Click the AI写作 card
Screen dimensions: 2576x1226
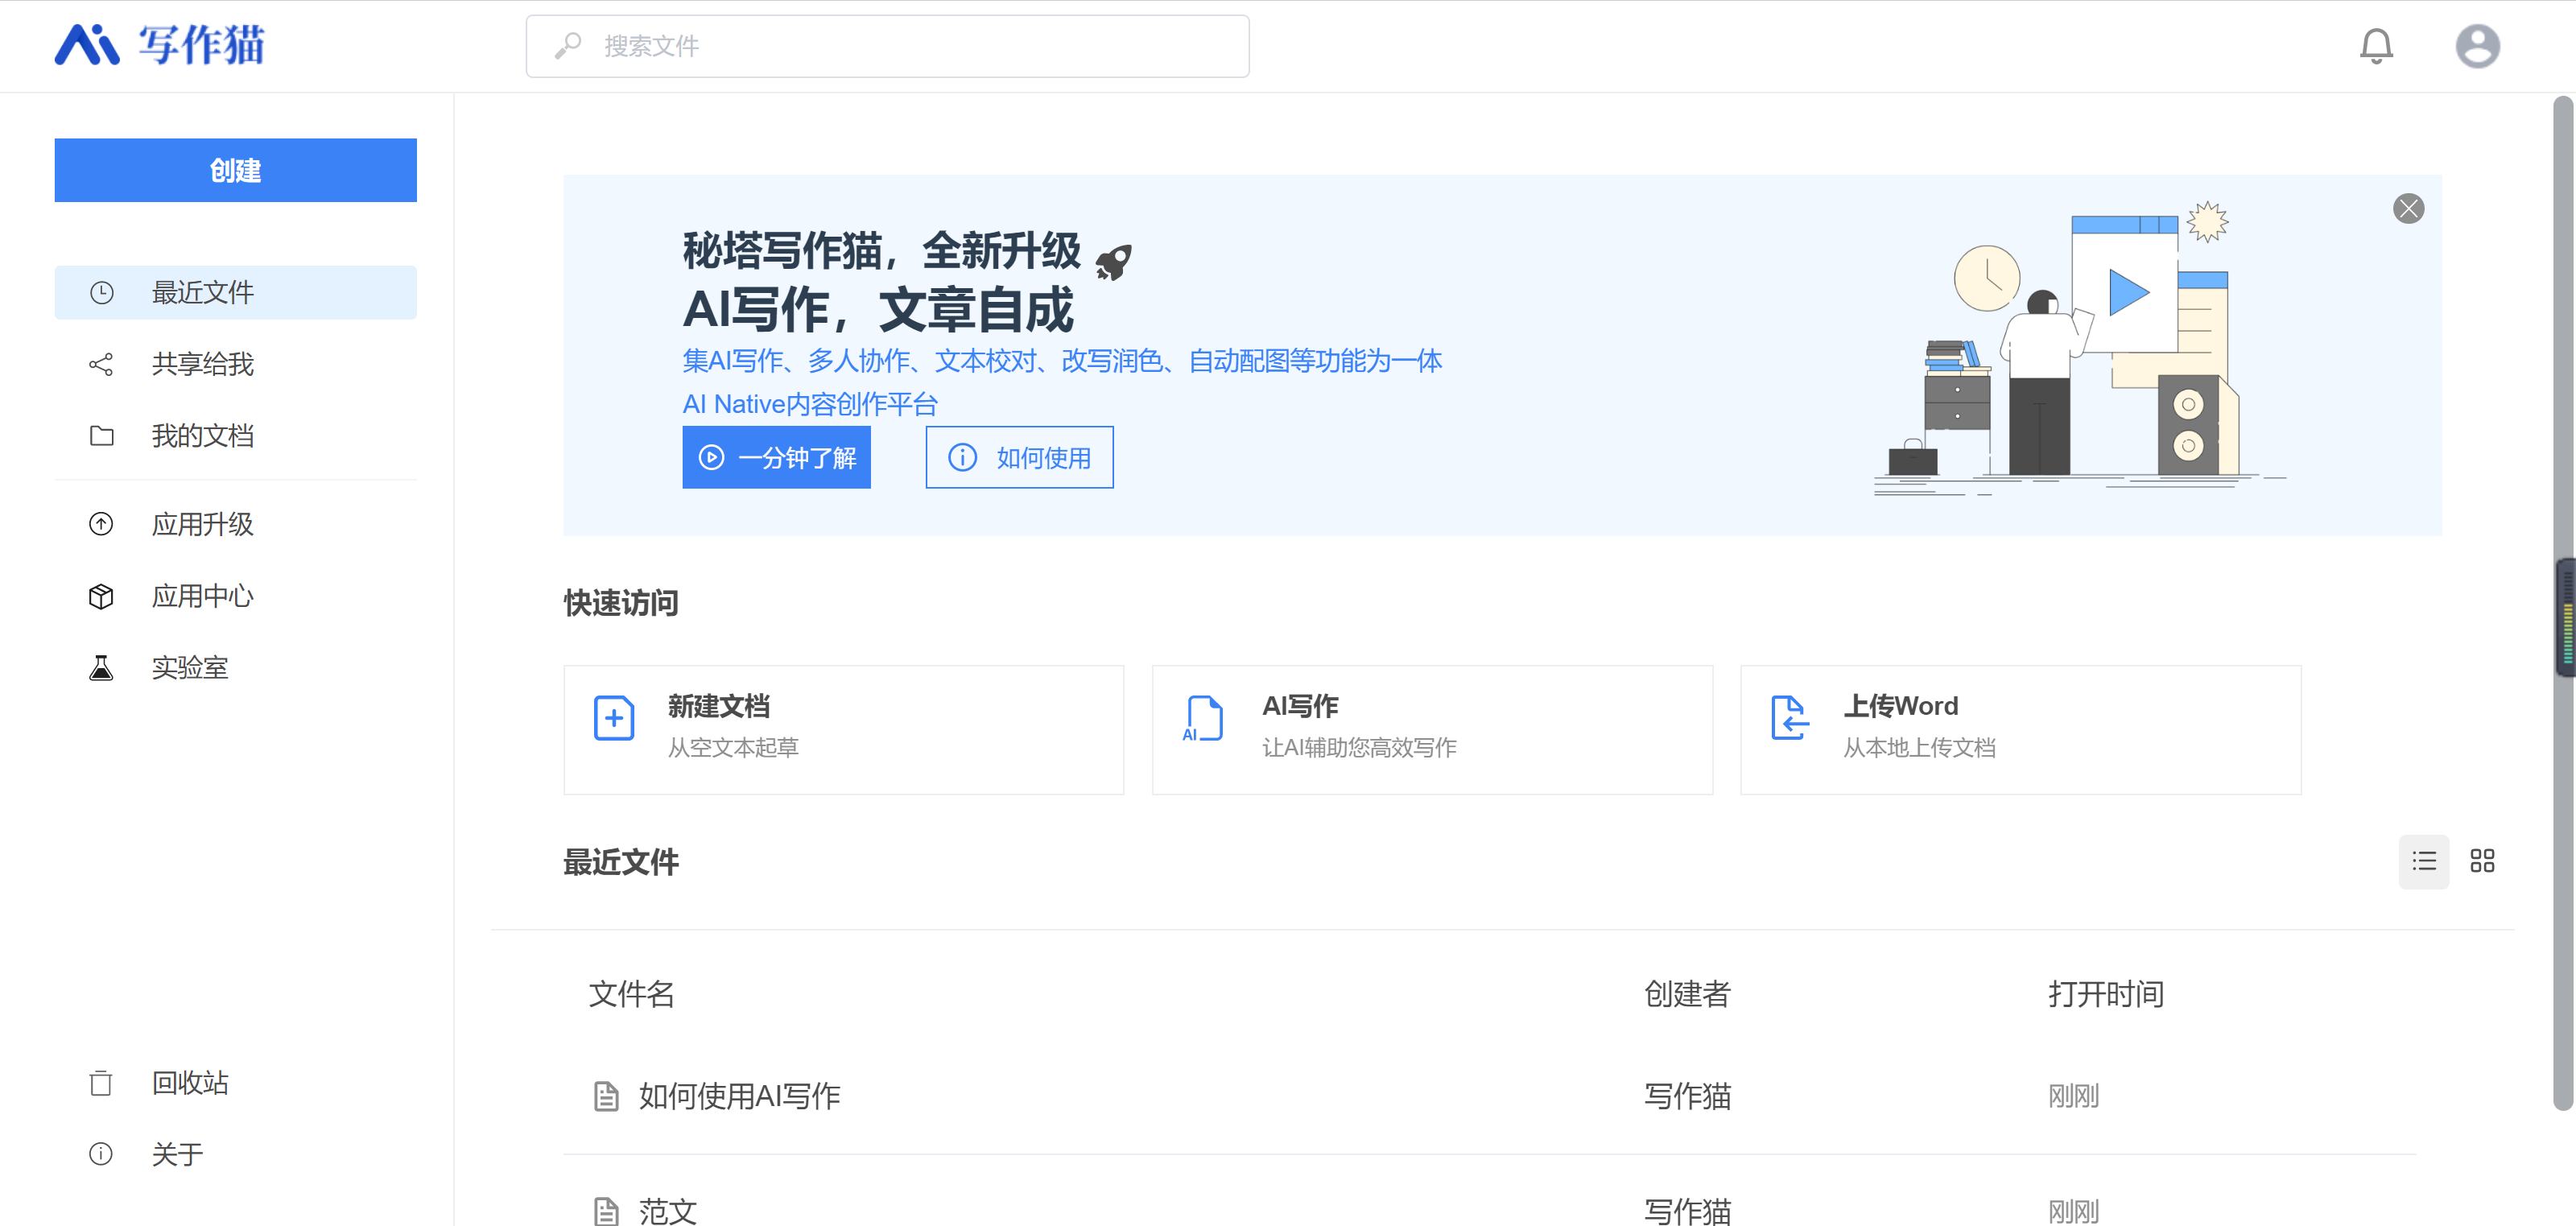pyautogui.click(x=1432, y=730)
